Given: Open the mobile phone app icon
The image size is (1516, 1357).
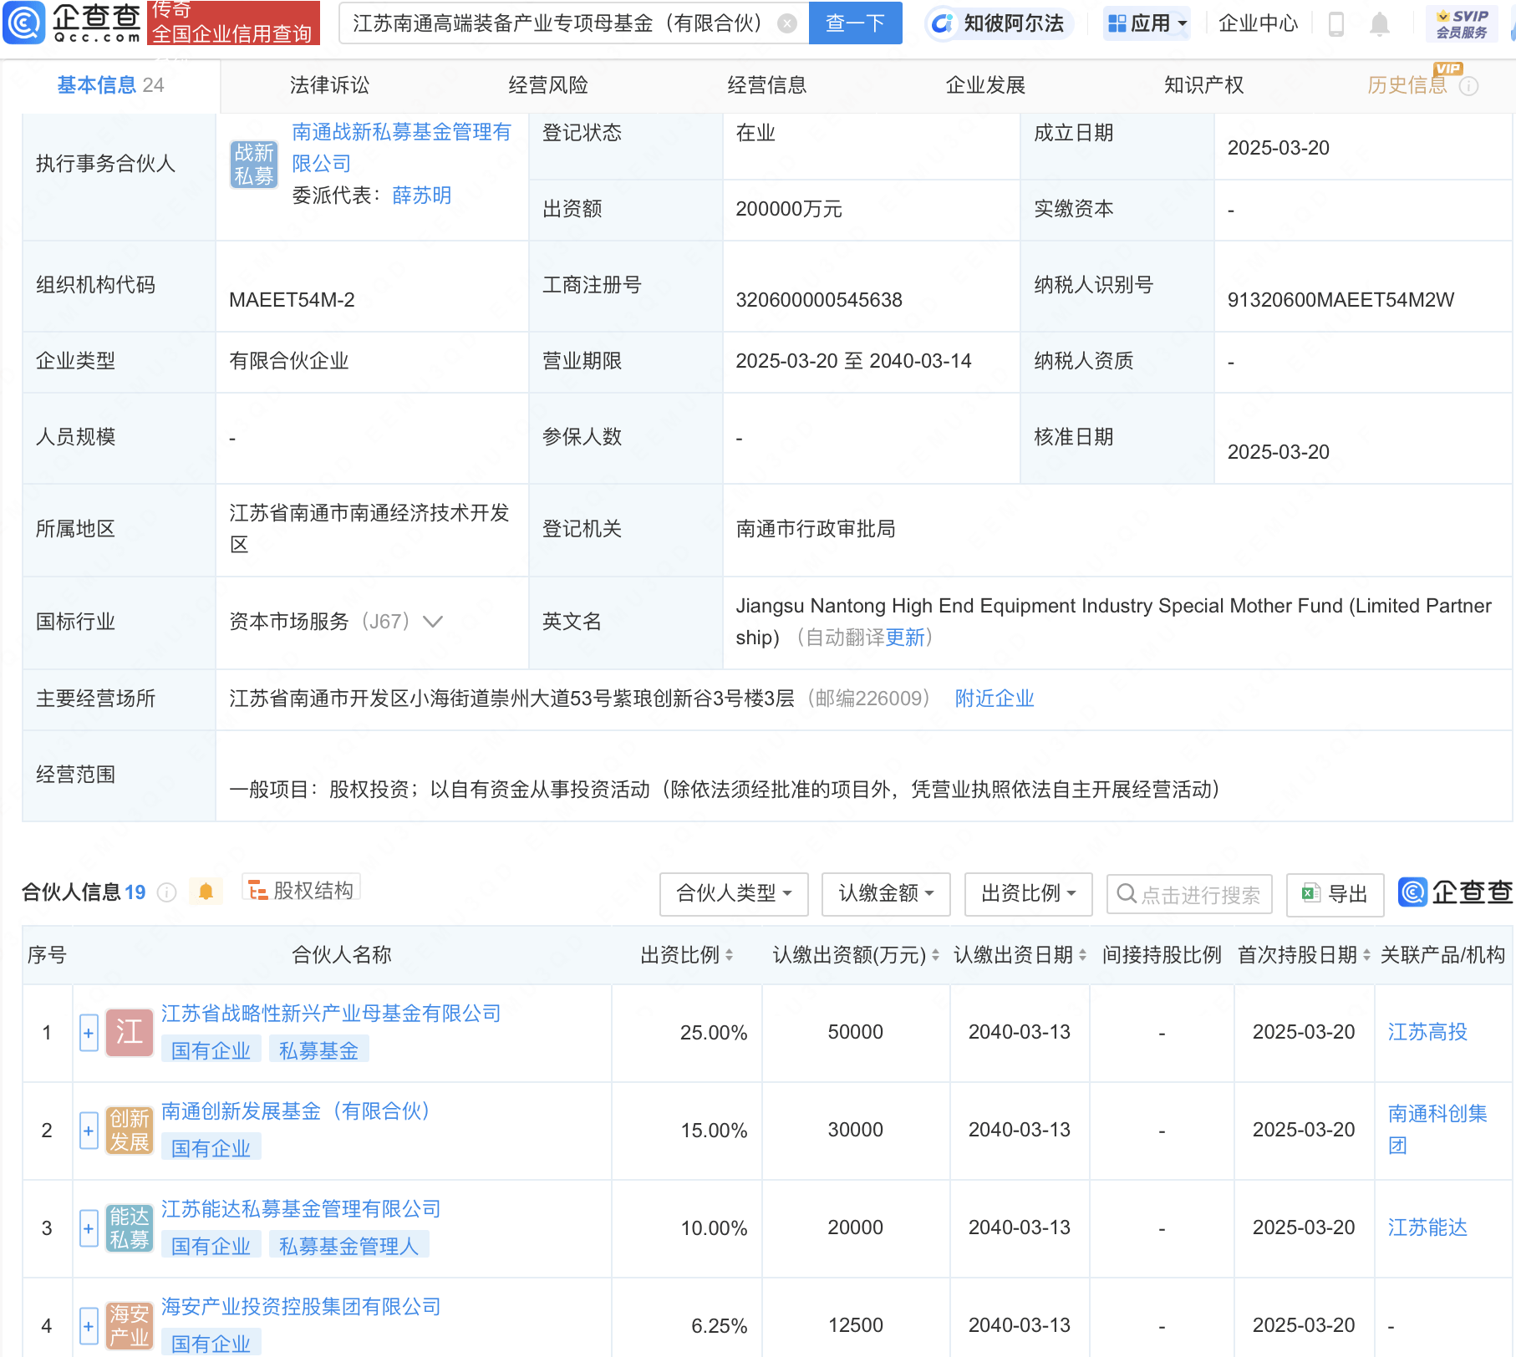Looking at the screenshot, I should [x=1335, y=24].
